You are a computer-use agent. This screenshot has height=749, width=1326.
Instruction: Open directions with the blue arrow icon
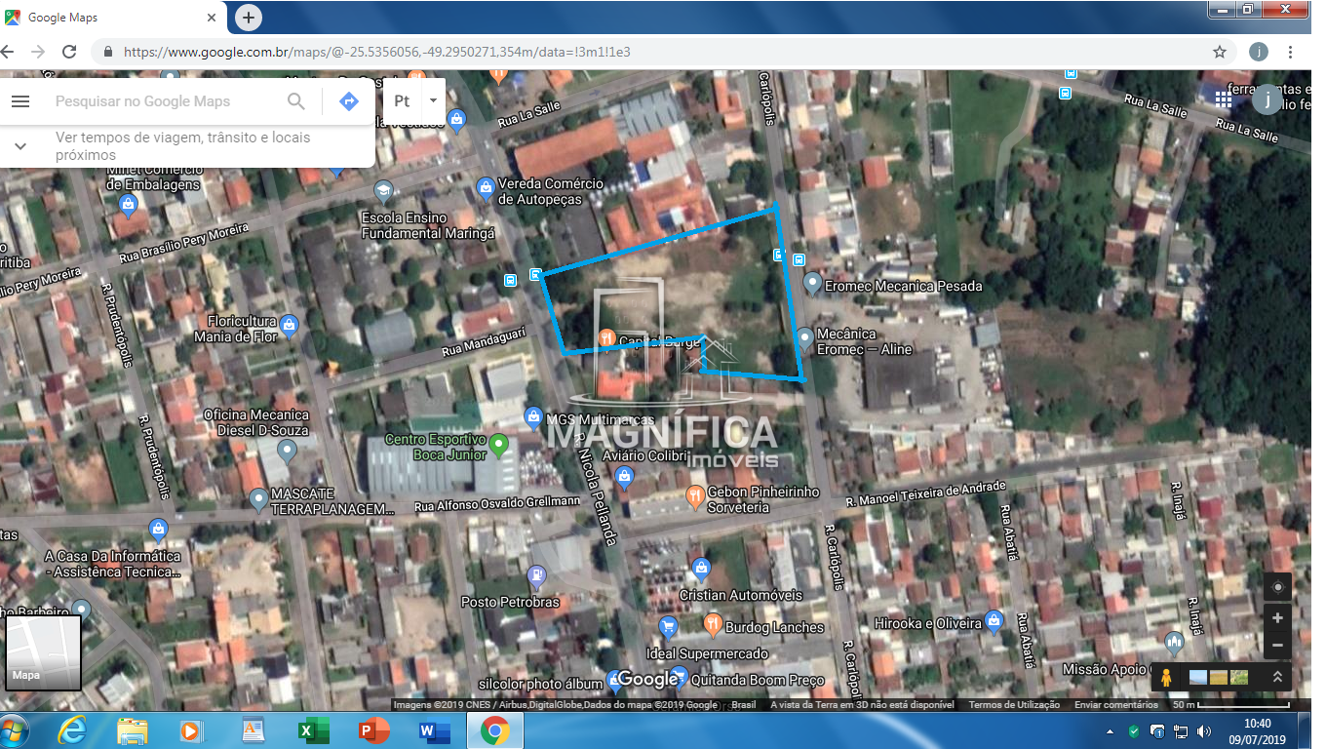(349, 101)
